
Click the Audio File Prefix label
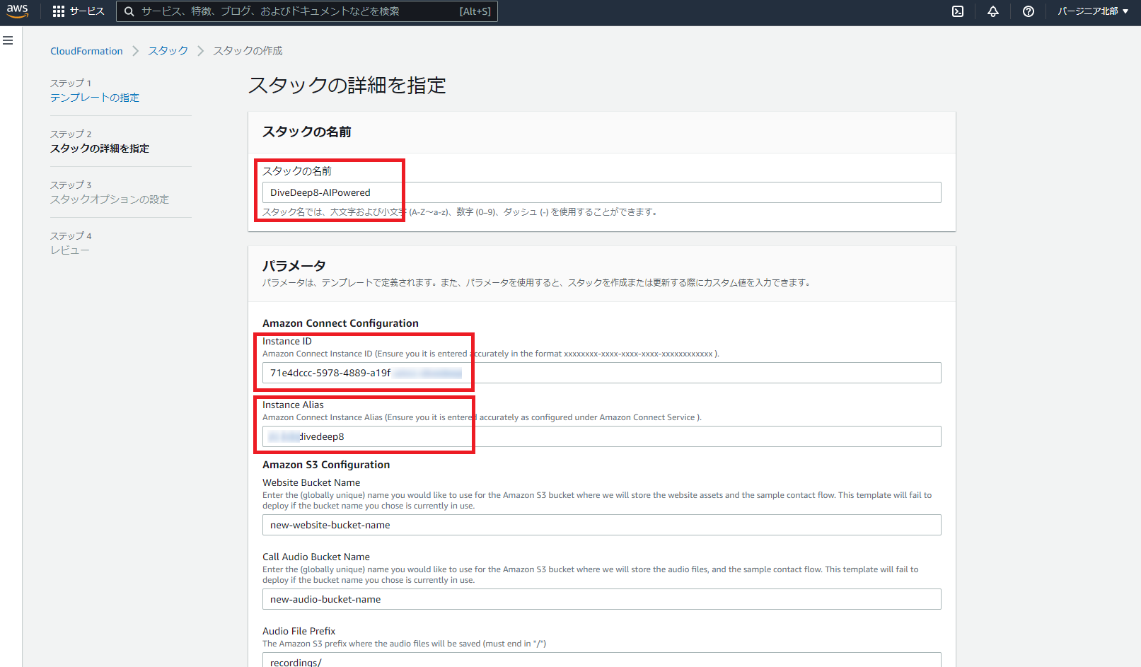(x=299, y=631)
